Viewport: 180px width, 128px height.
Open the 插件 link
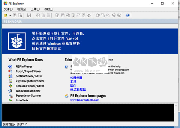[73, 86]
